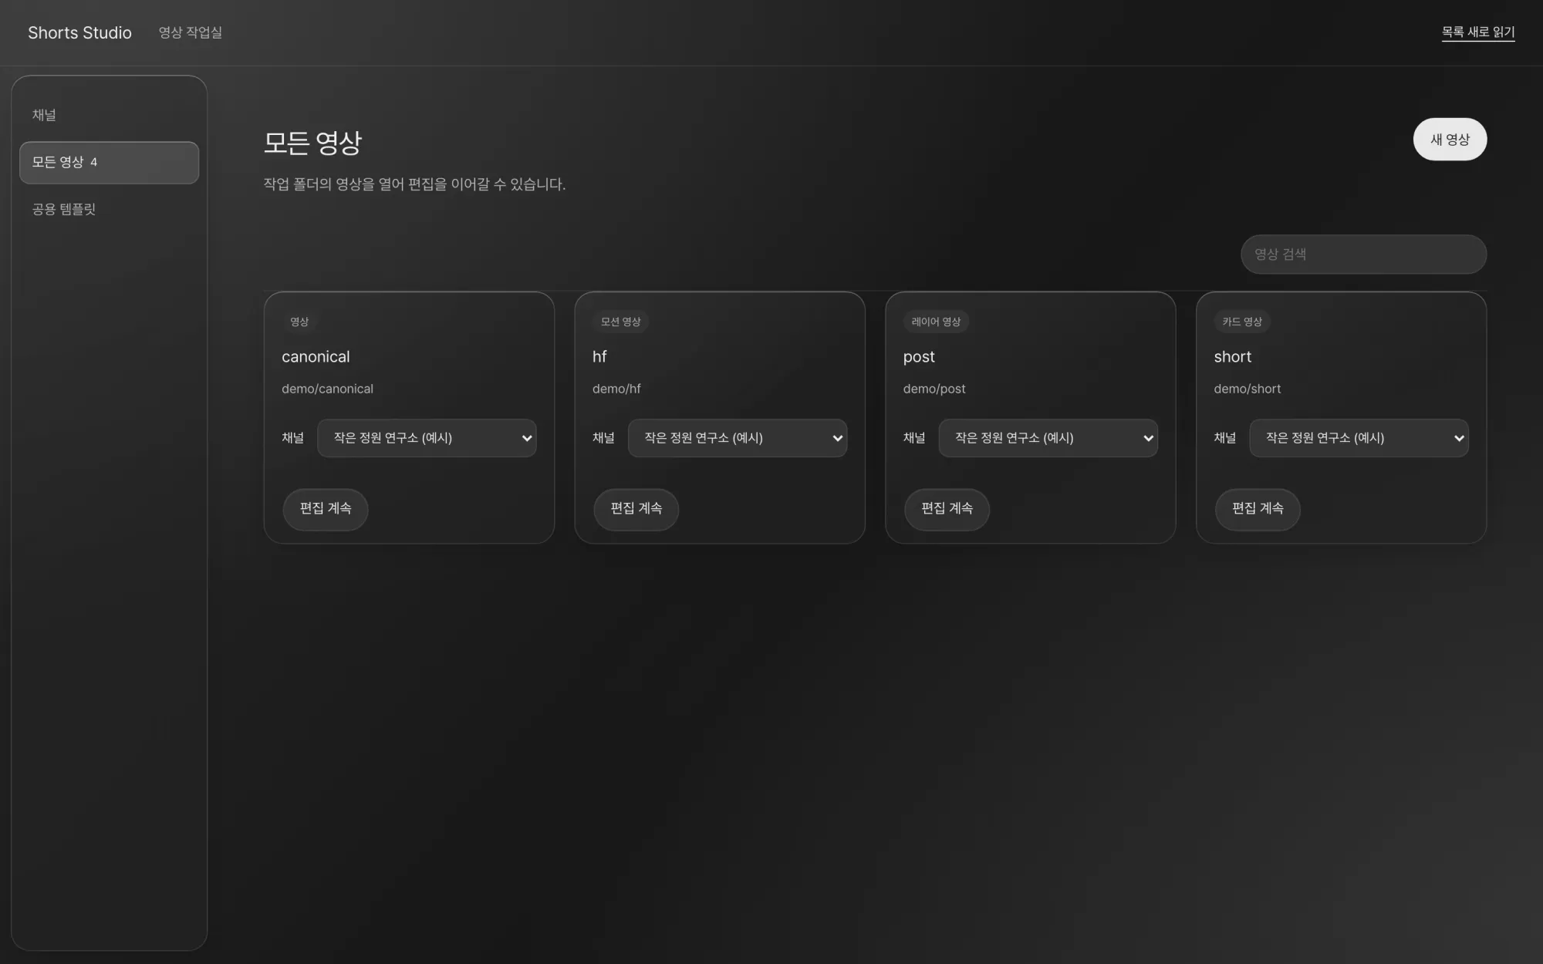
Task: Click the short card title
Action: tap(1233, 357)
